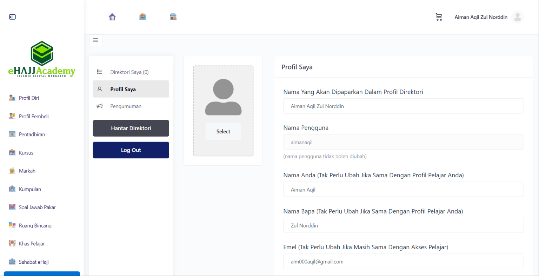
Task: Open the Aiman Aqil Zul Norddin account menu
Action: coord(481,17)
